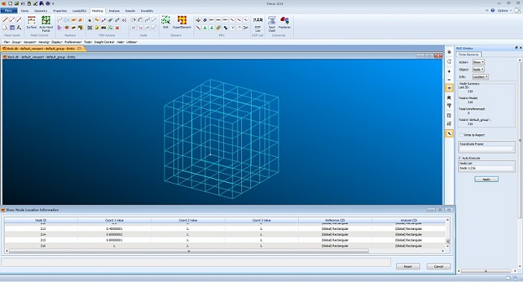Select the Finite Elements tab in RHS Window

[468, 54]
